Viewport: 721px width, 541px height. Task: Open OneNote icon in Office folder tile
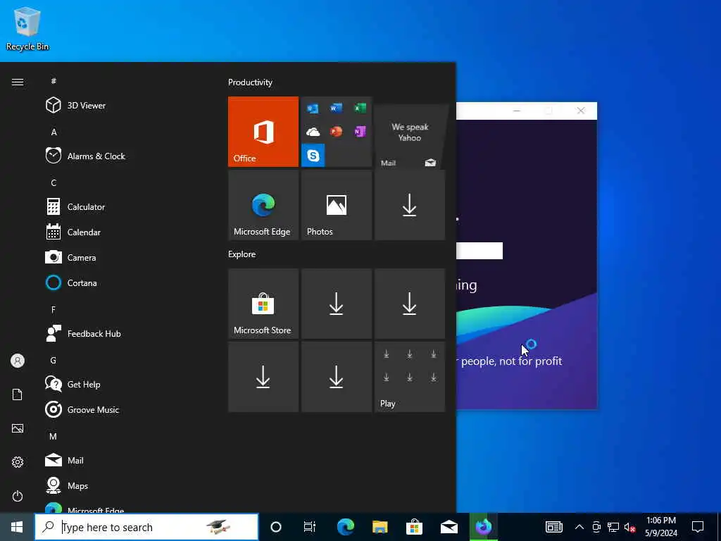(360, 132)
